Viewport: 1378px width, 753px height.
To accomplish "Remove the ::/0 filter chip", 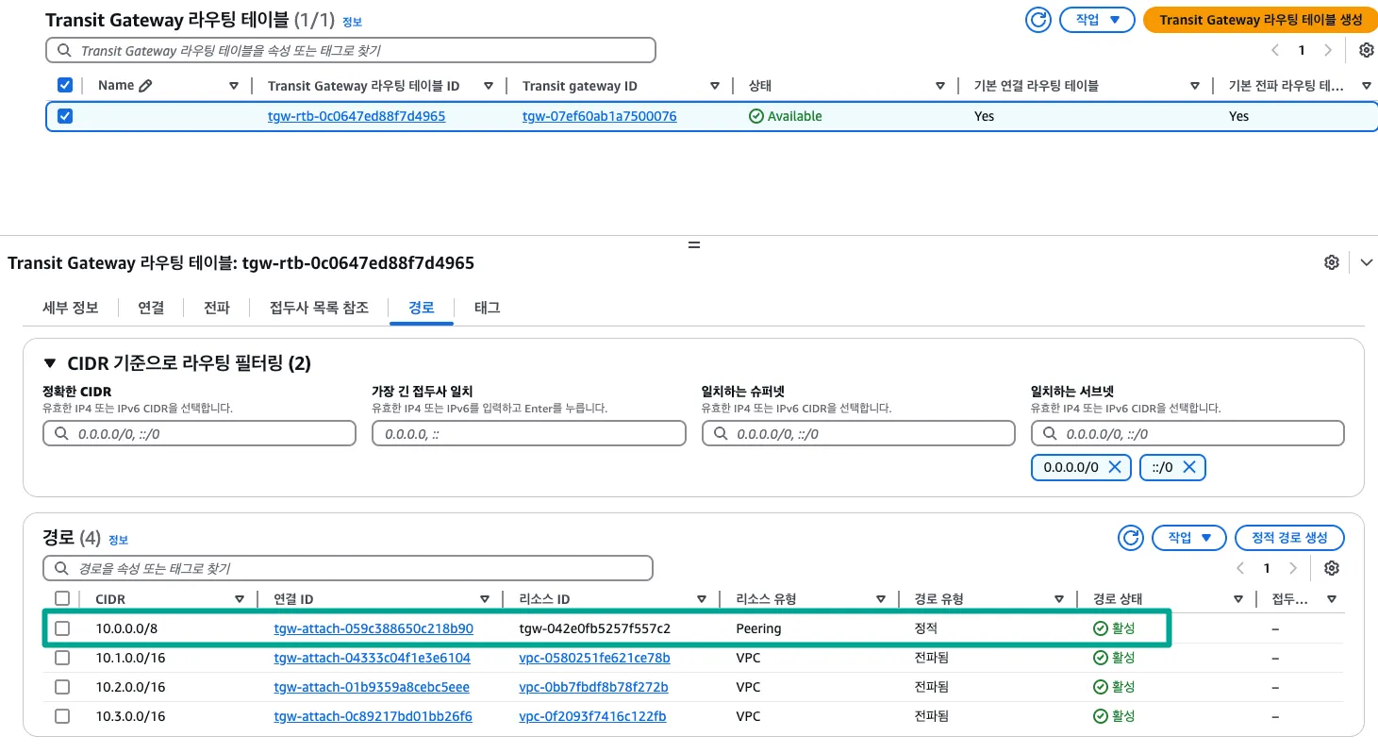I will click(x=1188, y=467).
